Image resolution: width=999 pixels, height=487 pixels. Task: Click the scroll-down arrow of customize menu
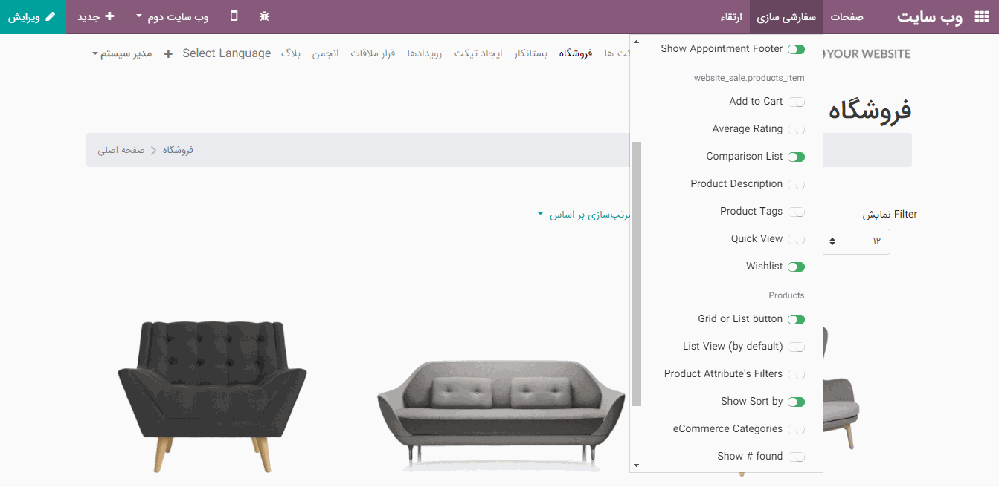pyautogui.click(x=635, y=465)
